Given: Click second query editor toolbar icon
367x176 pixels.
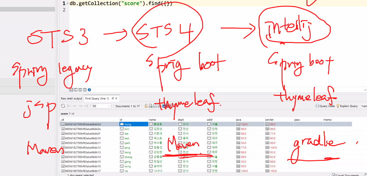Looking at the screenshot, I should click(x=76, y=90).
